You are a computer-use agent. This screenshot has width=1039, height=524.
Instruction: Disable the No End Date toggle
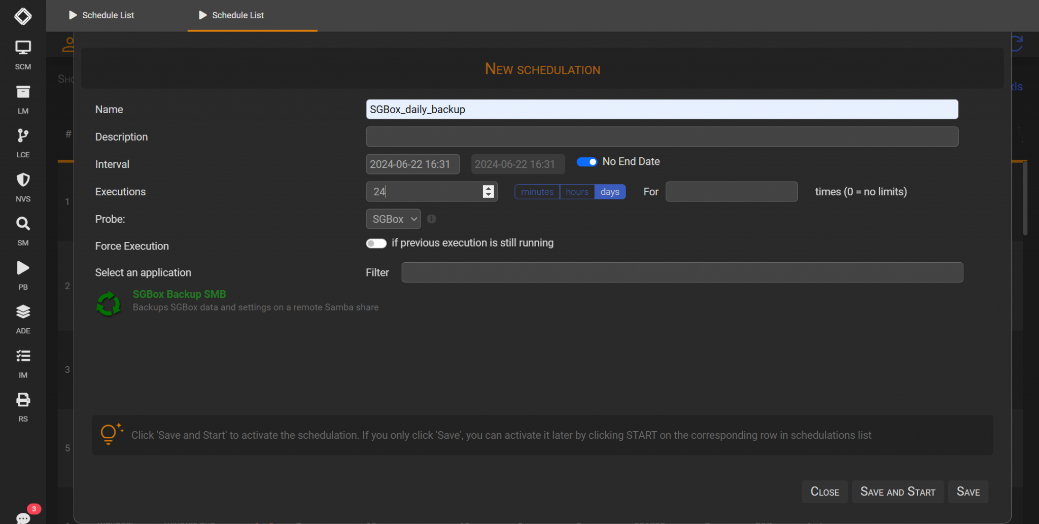(x=586, y=161)
